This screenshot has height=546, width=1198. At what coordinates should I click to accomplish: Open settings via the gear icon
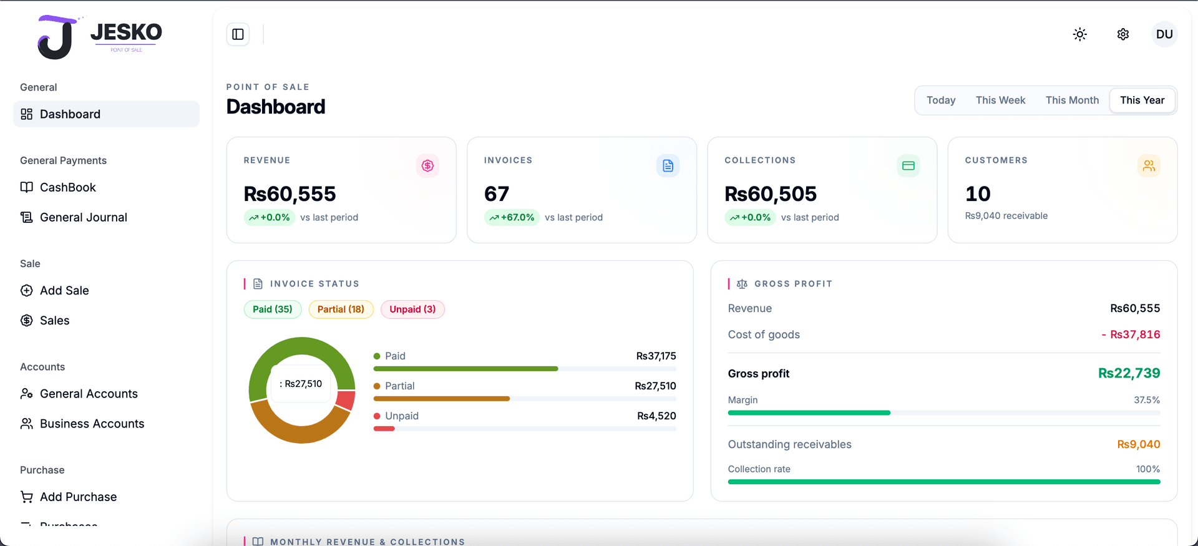(x=1123, y=34)
